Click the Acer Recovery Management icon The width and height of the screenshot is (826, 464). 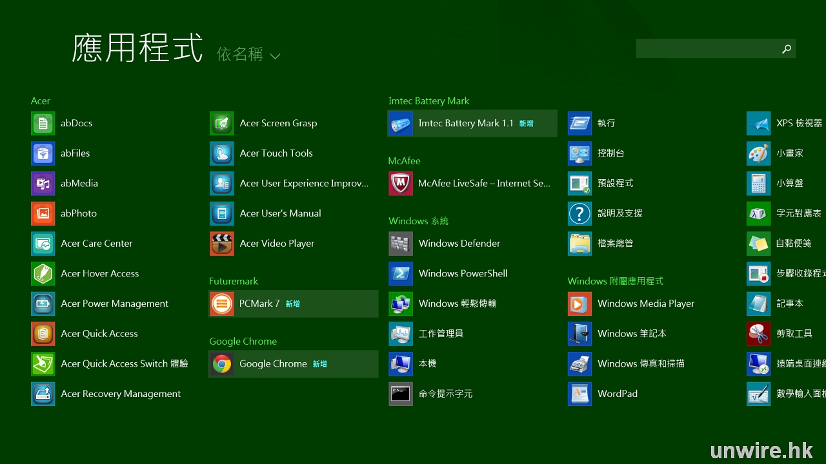(43, 394)
